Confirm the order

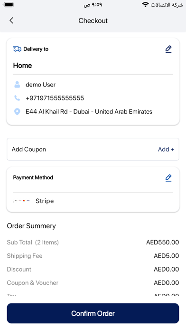(x=93, y=313)
